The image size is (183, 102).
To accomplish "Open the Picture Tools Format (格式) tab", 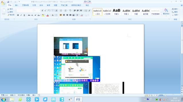I will (x=87, y=5).
